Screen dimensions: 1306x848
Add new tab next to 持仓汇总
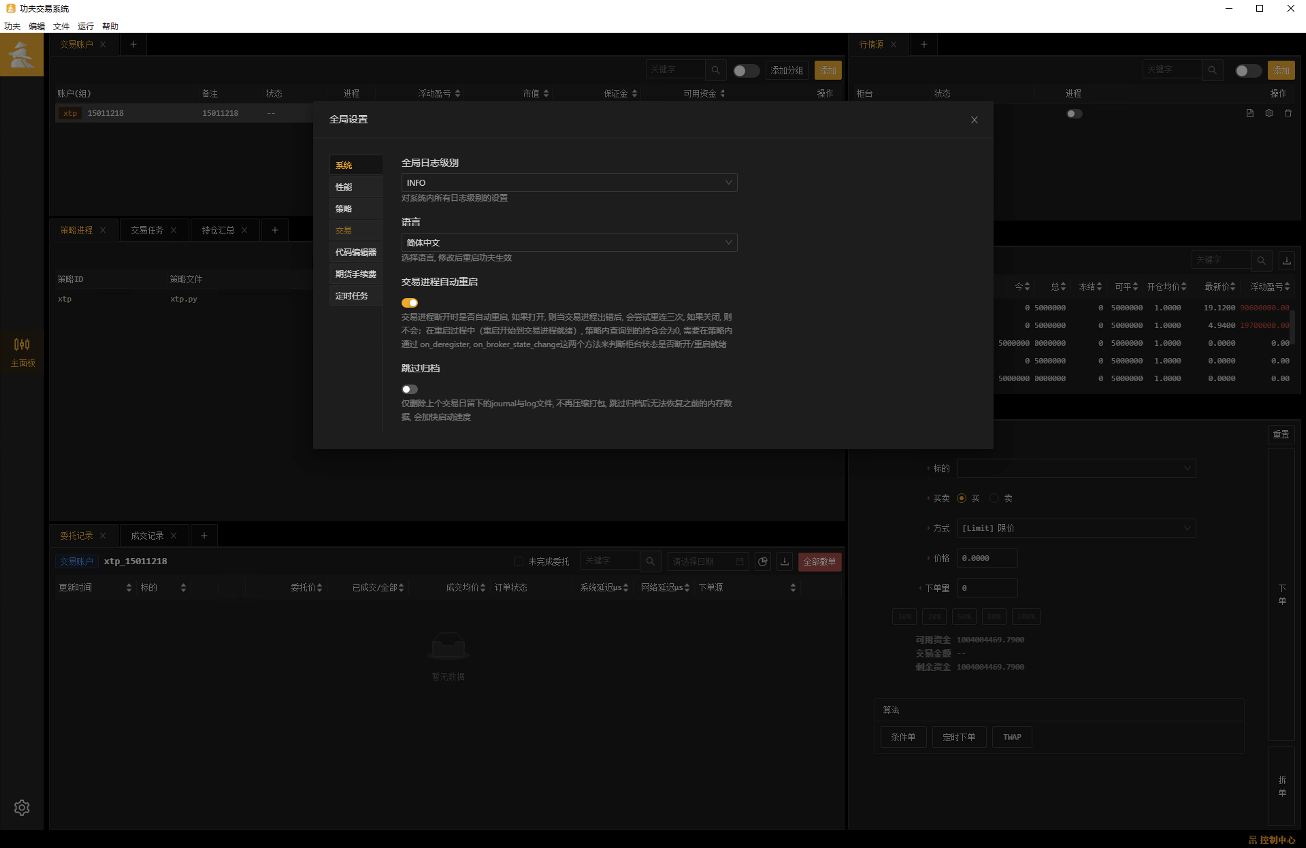coord(275,230)
